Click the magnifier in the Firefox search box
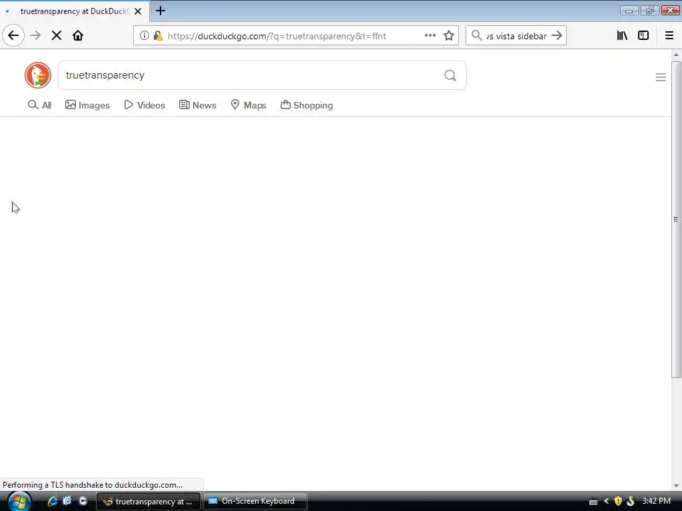 pos(477,36)
